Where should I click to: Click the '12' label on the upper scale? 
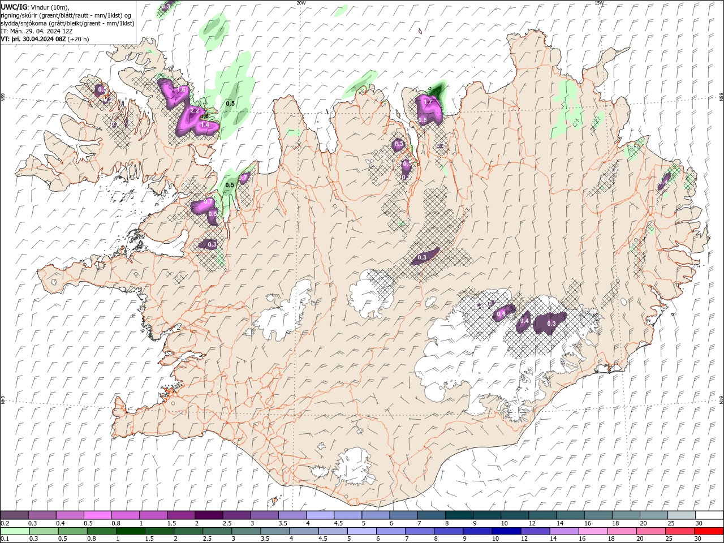[x=532, y=523]
